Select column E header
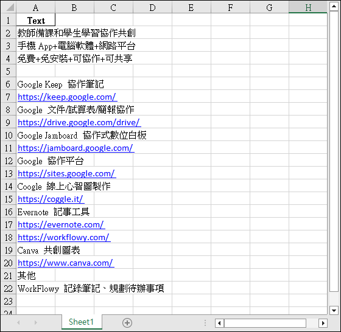The width and height of the screenshot is (341, 332). point(191,7)
